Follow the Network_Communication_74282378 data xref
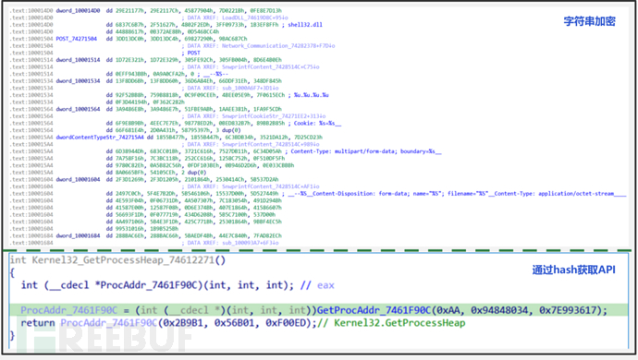Viewport: 638px width, 360px height. tap(278, 46)
